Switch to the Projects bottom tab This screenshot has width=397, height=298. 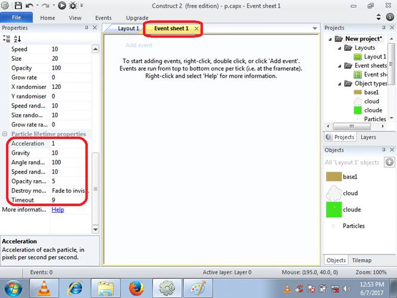[340, 137]
